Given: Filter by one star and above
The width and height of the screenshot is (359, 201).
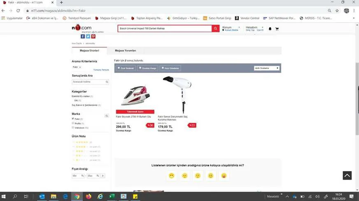Looking at the screenshot, I should point(86,160).
